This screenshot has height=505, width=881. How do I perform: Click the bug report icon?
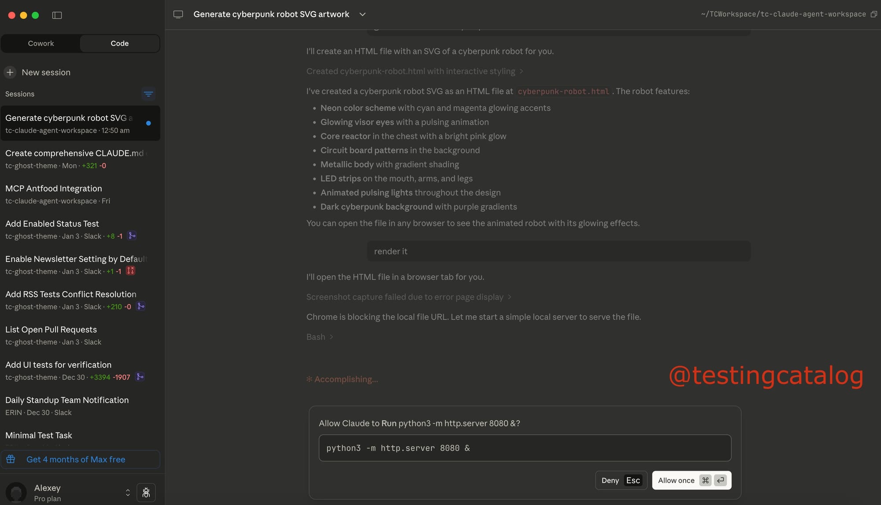(x=146, y=492)
